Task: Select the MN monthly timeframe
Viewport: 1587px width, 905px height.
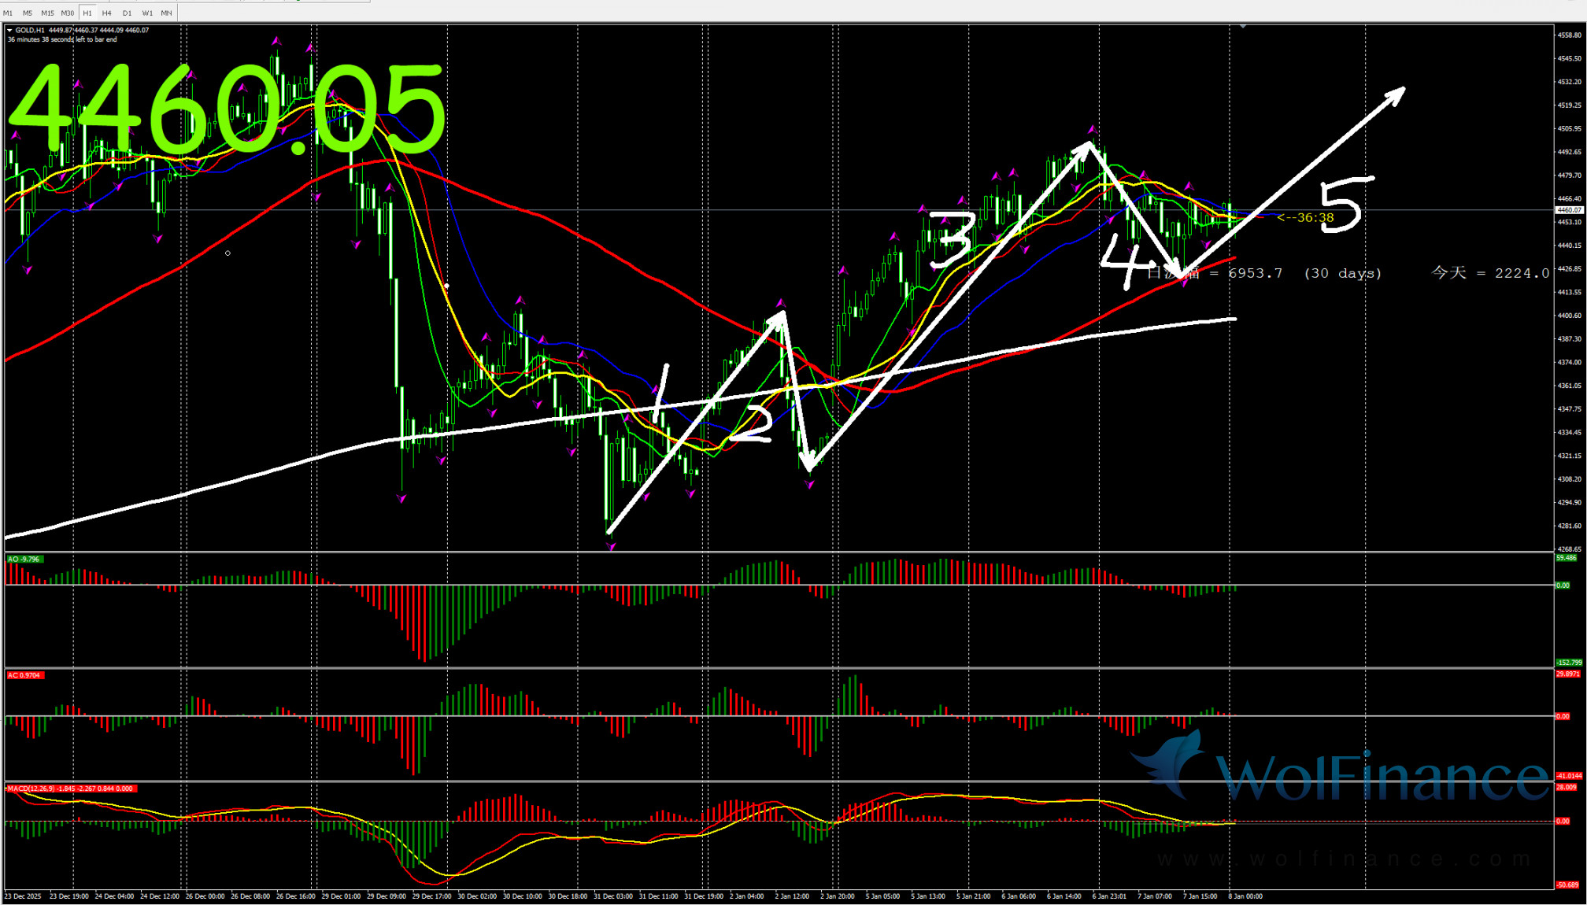Action: (166, 13)
